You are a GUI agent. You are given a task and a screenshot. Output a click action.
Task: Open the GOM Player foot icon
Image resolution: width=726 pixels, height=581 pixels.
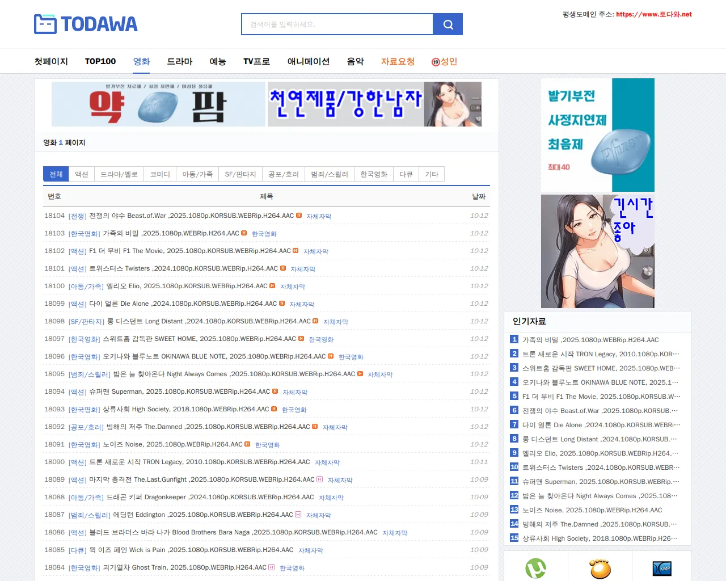point(600,568)
